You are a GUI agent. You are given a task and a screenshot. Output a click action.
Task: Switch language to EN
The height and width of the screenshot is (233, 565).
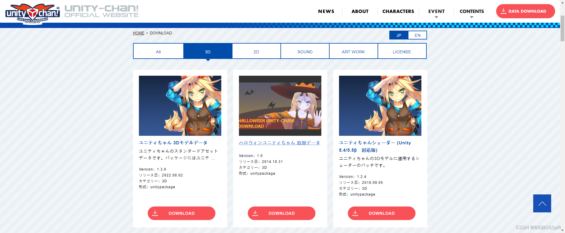pyautogui.click(x=417, y=35)
